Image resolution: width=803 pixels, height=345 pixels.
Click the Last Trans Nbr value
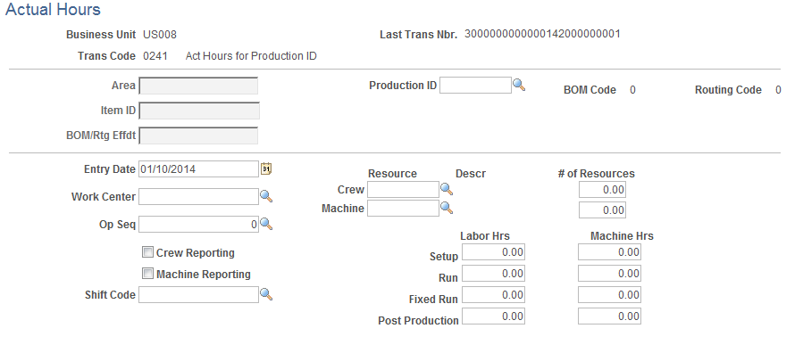tap(542, 34)
